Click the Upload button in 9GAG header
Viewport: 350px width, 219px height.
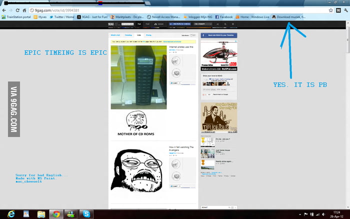click(x=159, y=24)
